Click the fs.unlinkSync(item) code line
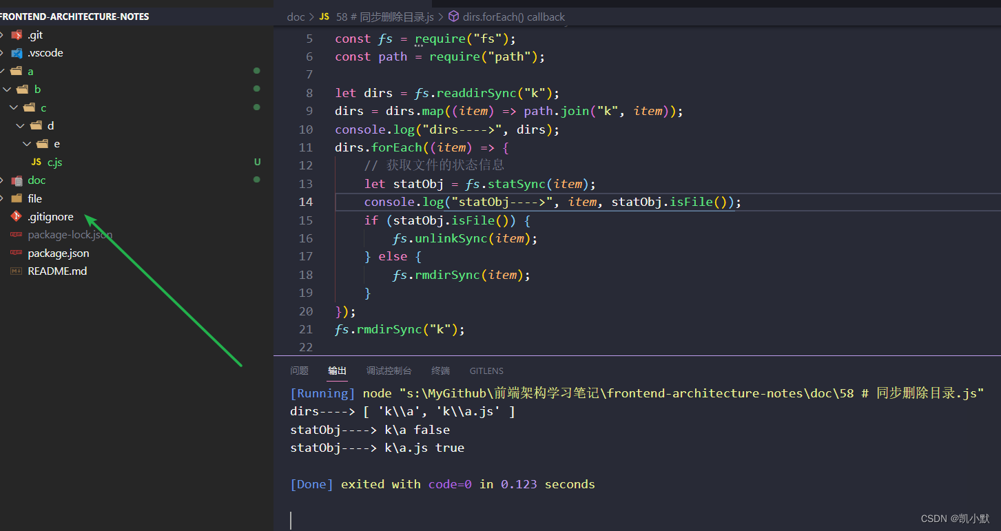Viewport: 1001px width, 531px height. click(x=465, y=238)
